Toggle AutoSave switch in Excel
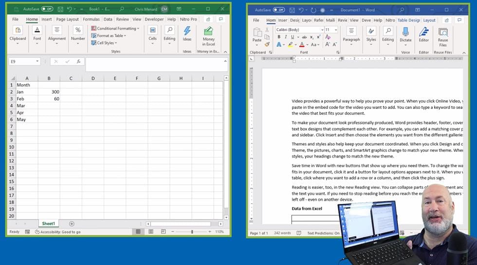The height and width of the screenshot is (265, 477). point(47,9)
